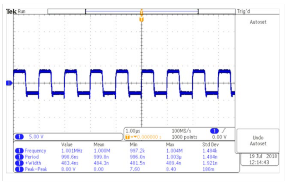The width and height of the screenshot is (288, 185).
Task: Select the Autoset menu title
Action: pos(258,22)
